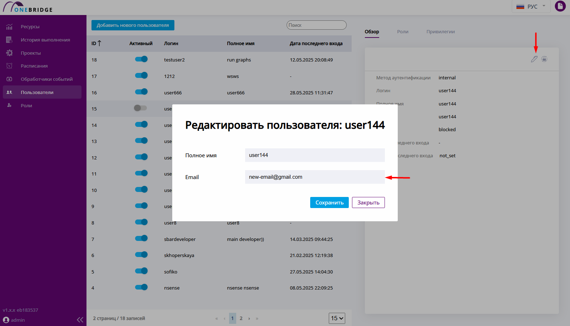570x326 pixels.
Task: Click the Роли sidebar icon
Action: pos(10,105)
